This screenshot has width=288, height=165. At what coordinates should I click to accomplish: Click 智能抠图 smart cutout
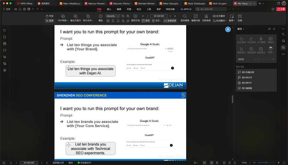251,50
